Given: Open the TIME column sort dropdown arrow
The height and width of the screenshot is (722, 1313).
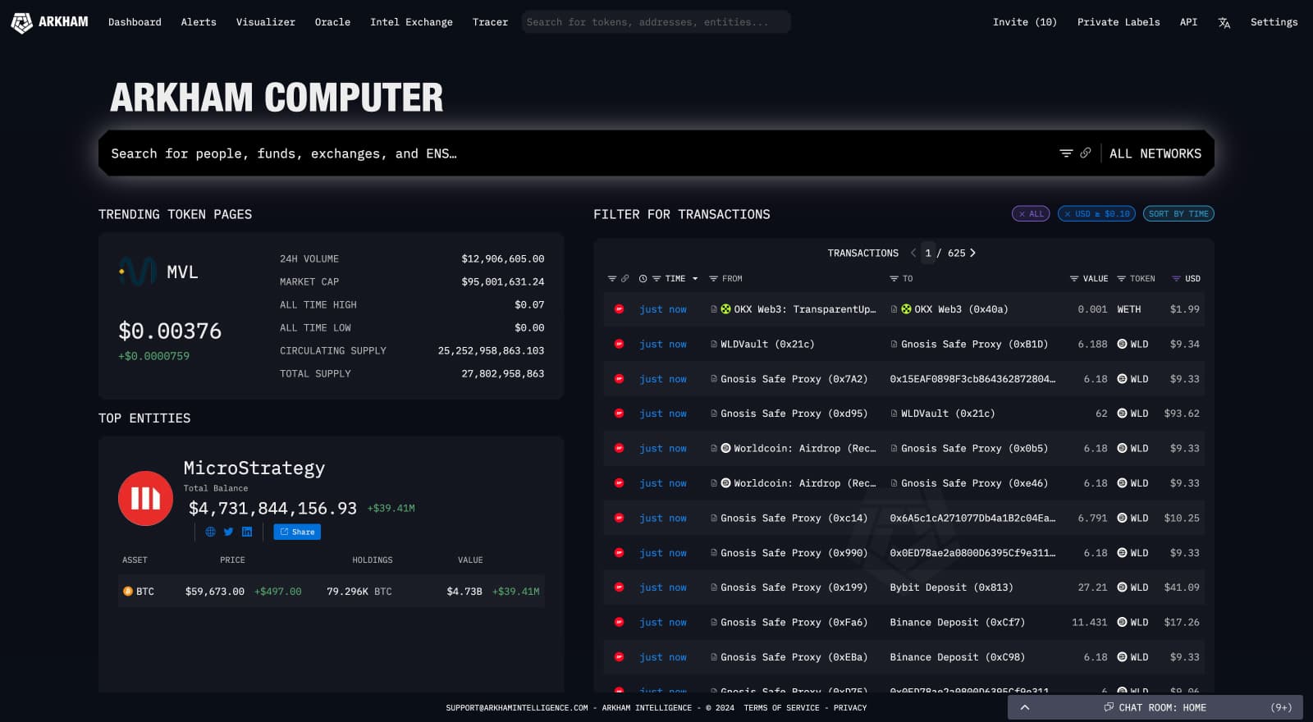Looking at the screenshot, I should click(695, 279).
